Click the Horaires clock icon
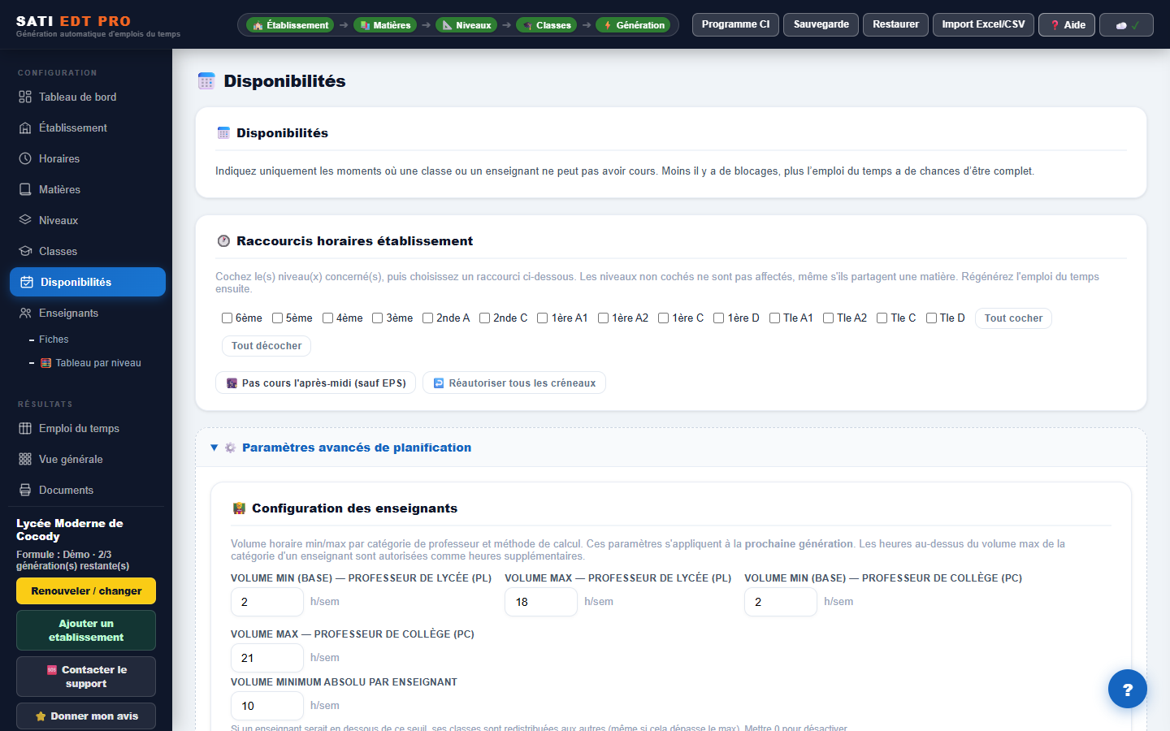1170x731 pixels. coord(25,158)
